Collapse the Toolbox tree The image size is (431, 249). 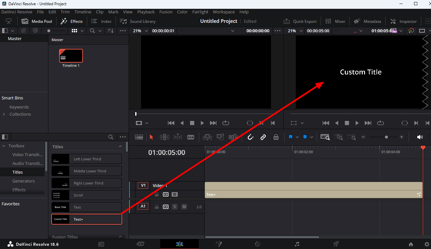[x=4, y=146]
